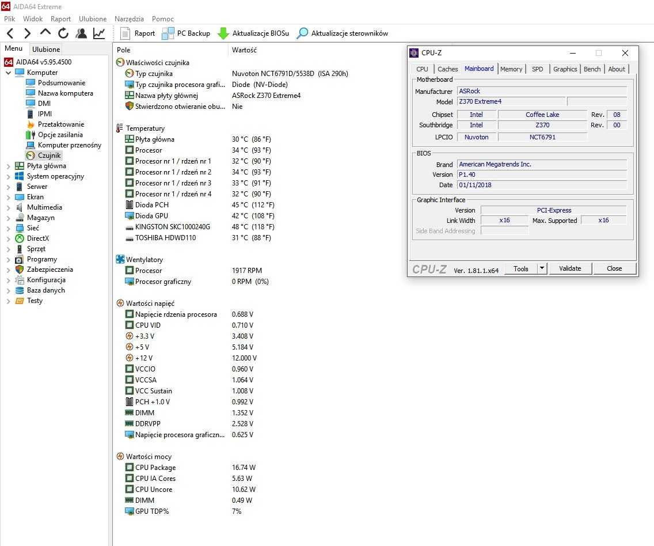
Task: Switch to the Ulubione tab
Action: 46,49
